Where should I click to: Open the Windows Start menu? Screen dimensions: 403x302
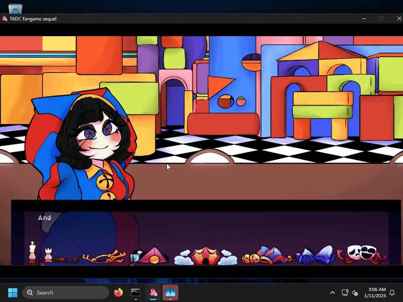[13, 293]
